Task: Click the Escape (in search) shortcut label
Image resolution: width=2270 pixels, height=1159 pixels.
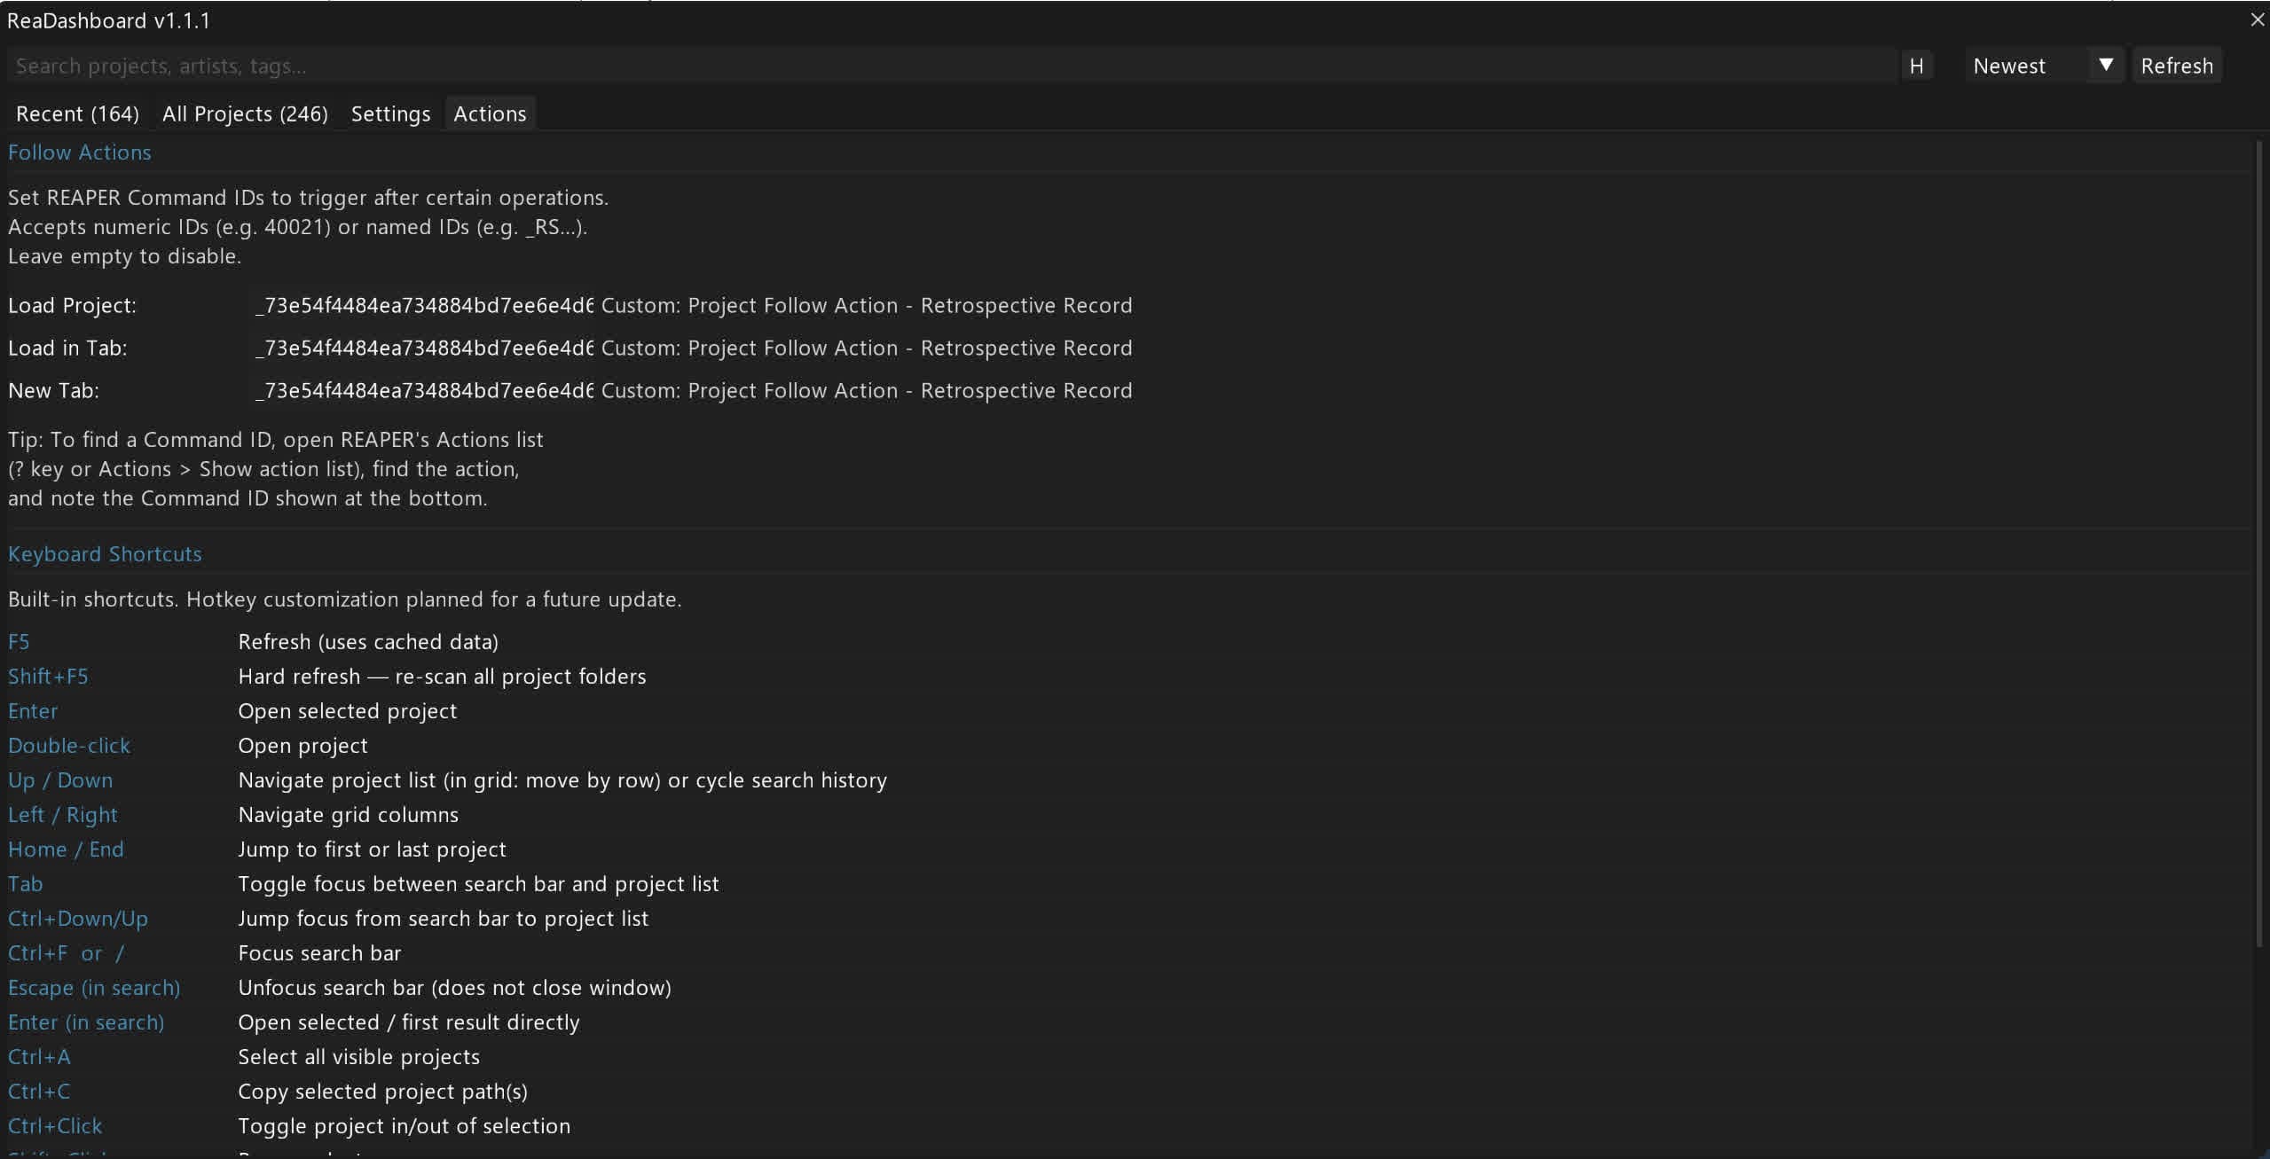Action: (94, 988)
